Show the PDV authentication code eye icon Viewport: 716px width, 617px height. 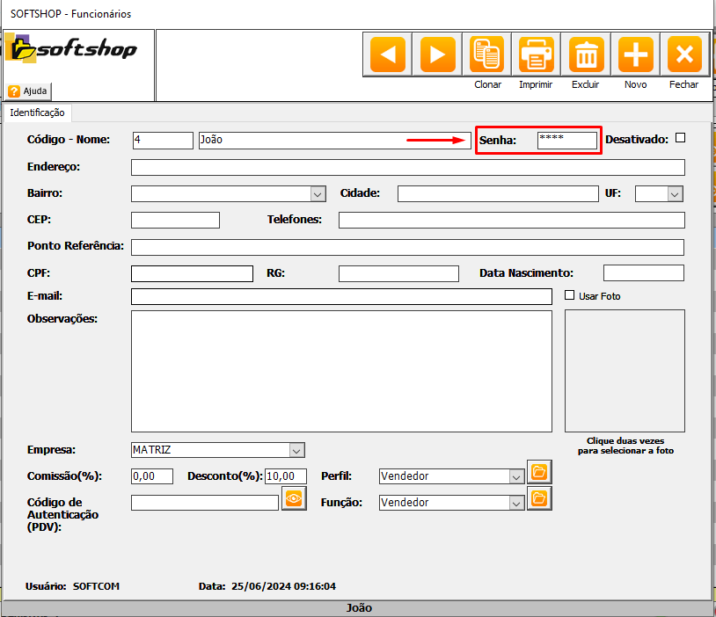click(x=294, y=498)
